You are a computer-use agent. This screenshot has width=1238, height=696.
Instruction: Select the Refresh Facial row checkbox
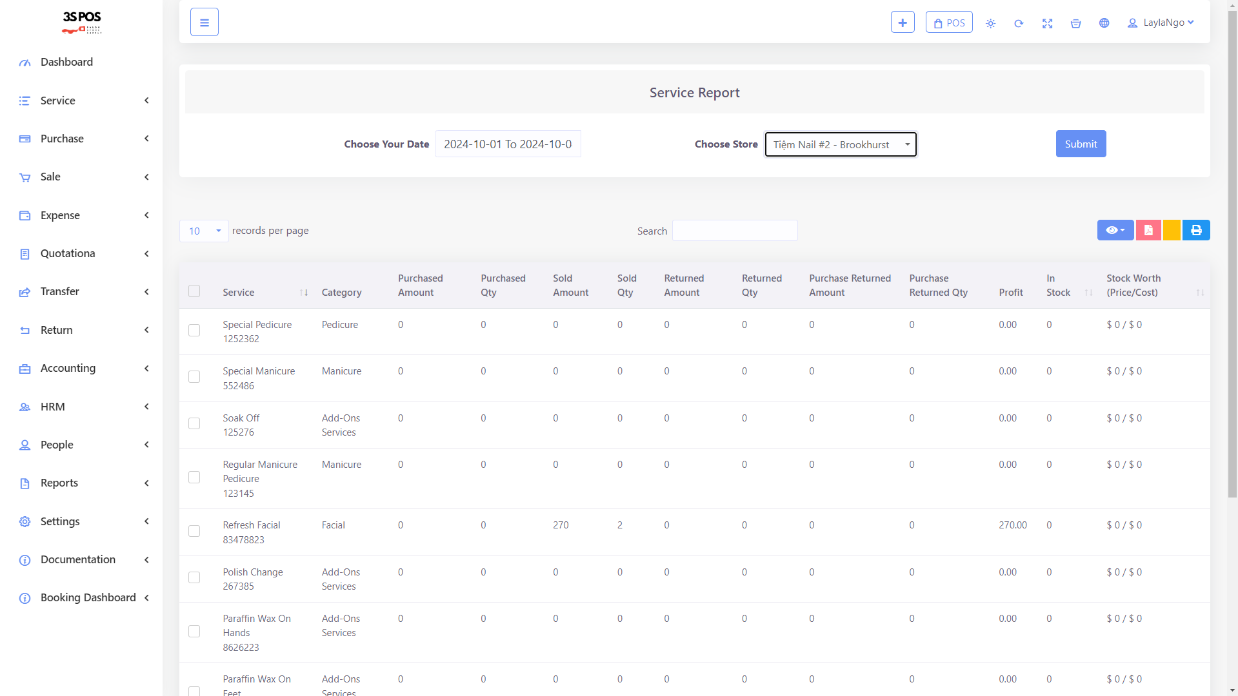[x=194, y=531]
